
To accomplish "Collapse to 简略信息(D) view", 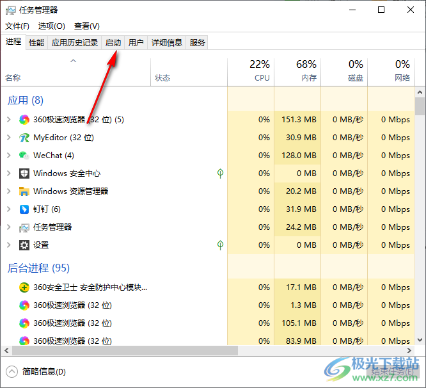I will click(36, 372).
